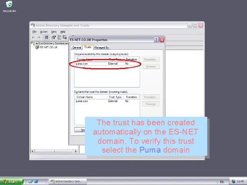Switch to the Managed By tab
Screen dimensions: 247x185
pos(102,47)
